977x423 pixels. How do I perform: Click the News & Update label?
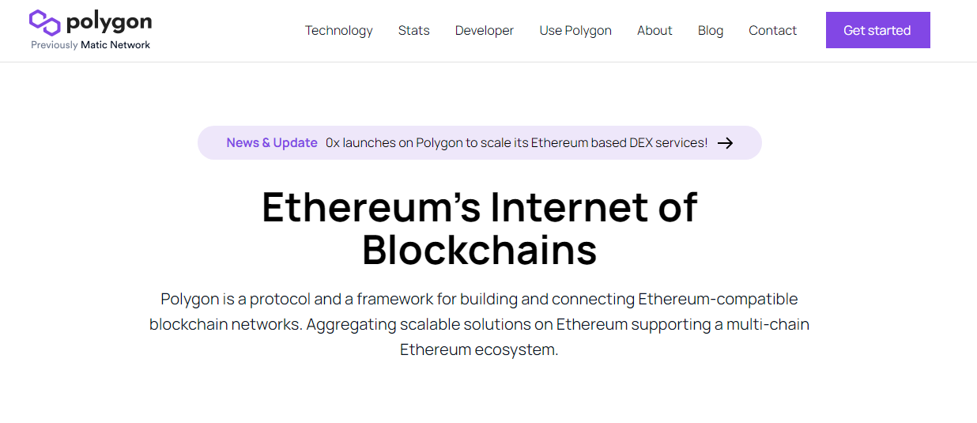coord(272,143)
